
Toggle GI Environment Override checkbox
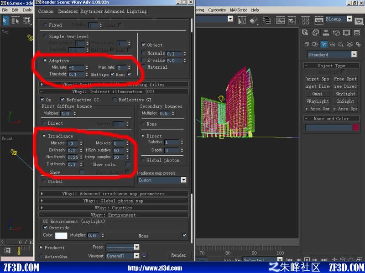point(45,227)
